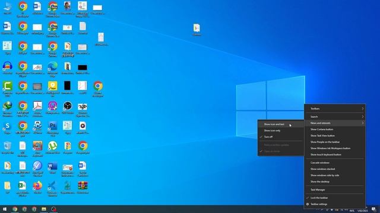Choose Show icon and text option
Image resolution: width=380 pixels, height=213 pixels.
(x=281, y=124)
